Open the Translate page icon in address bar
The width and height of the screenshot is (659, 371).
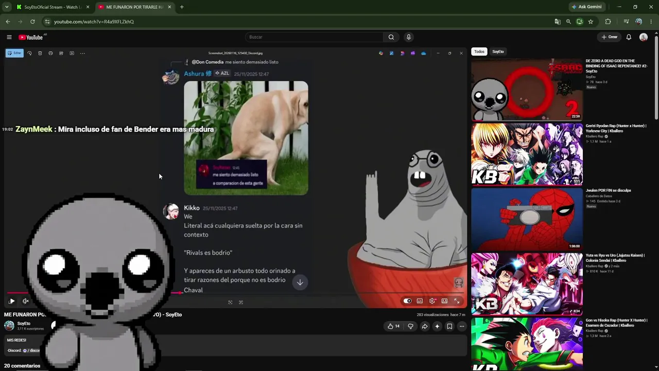pos(558,22)
